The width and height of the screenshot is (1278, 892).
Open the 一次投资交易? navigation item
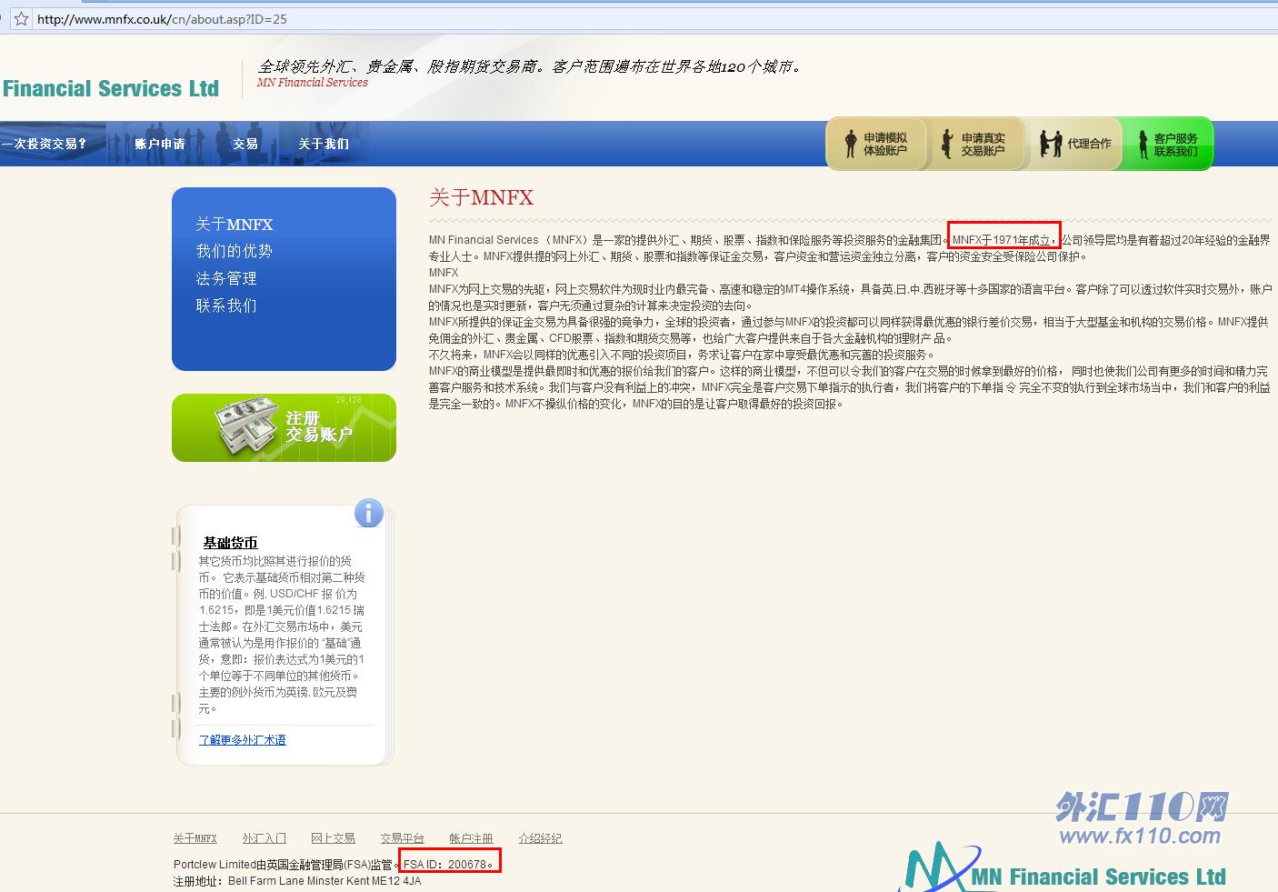point(44,144)
